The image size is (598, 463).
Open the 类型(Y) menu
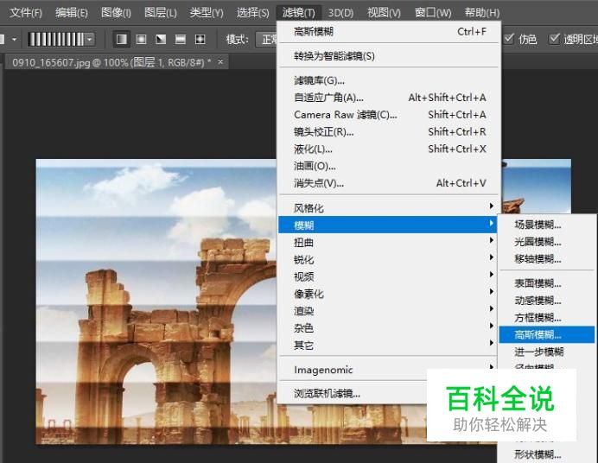(x=207, y=13)
